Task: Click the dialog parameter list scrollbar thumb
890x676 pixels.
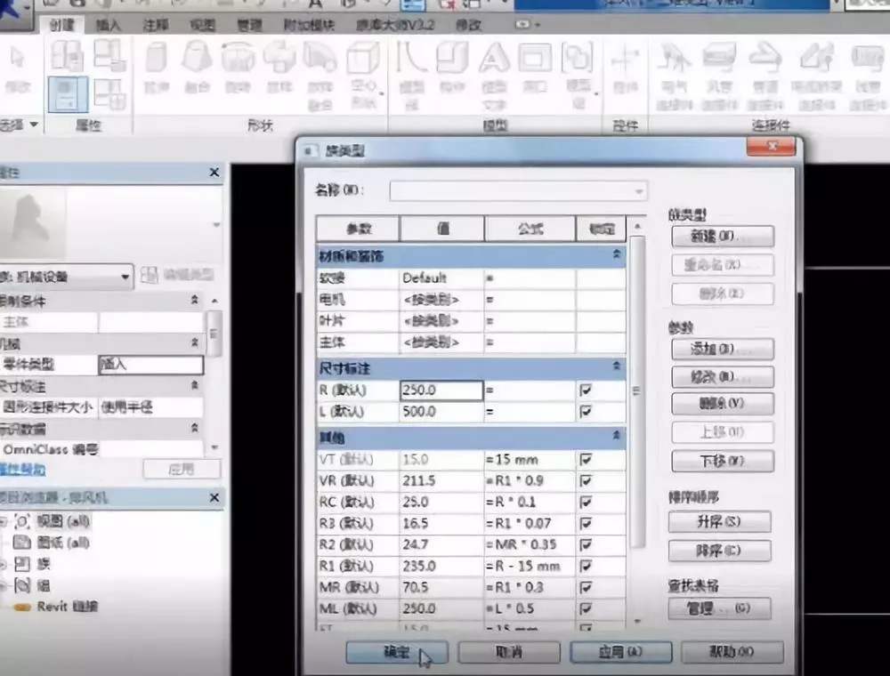Action: [x=637, y=390]
